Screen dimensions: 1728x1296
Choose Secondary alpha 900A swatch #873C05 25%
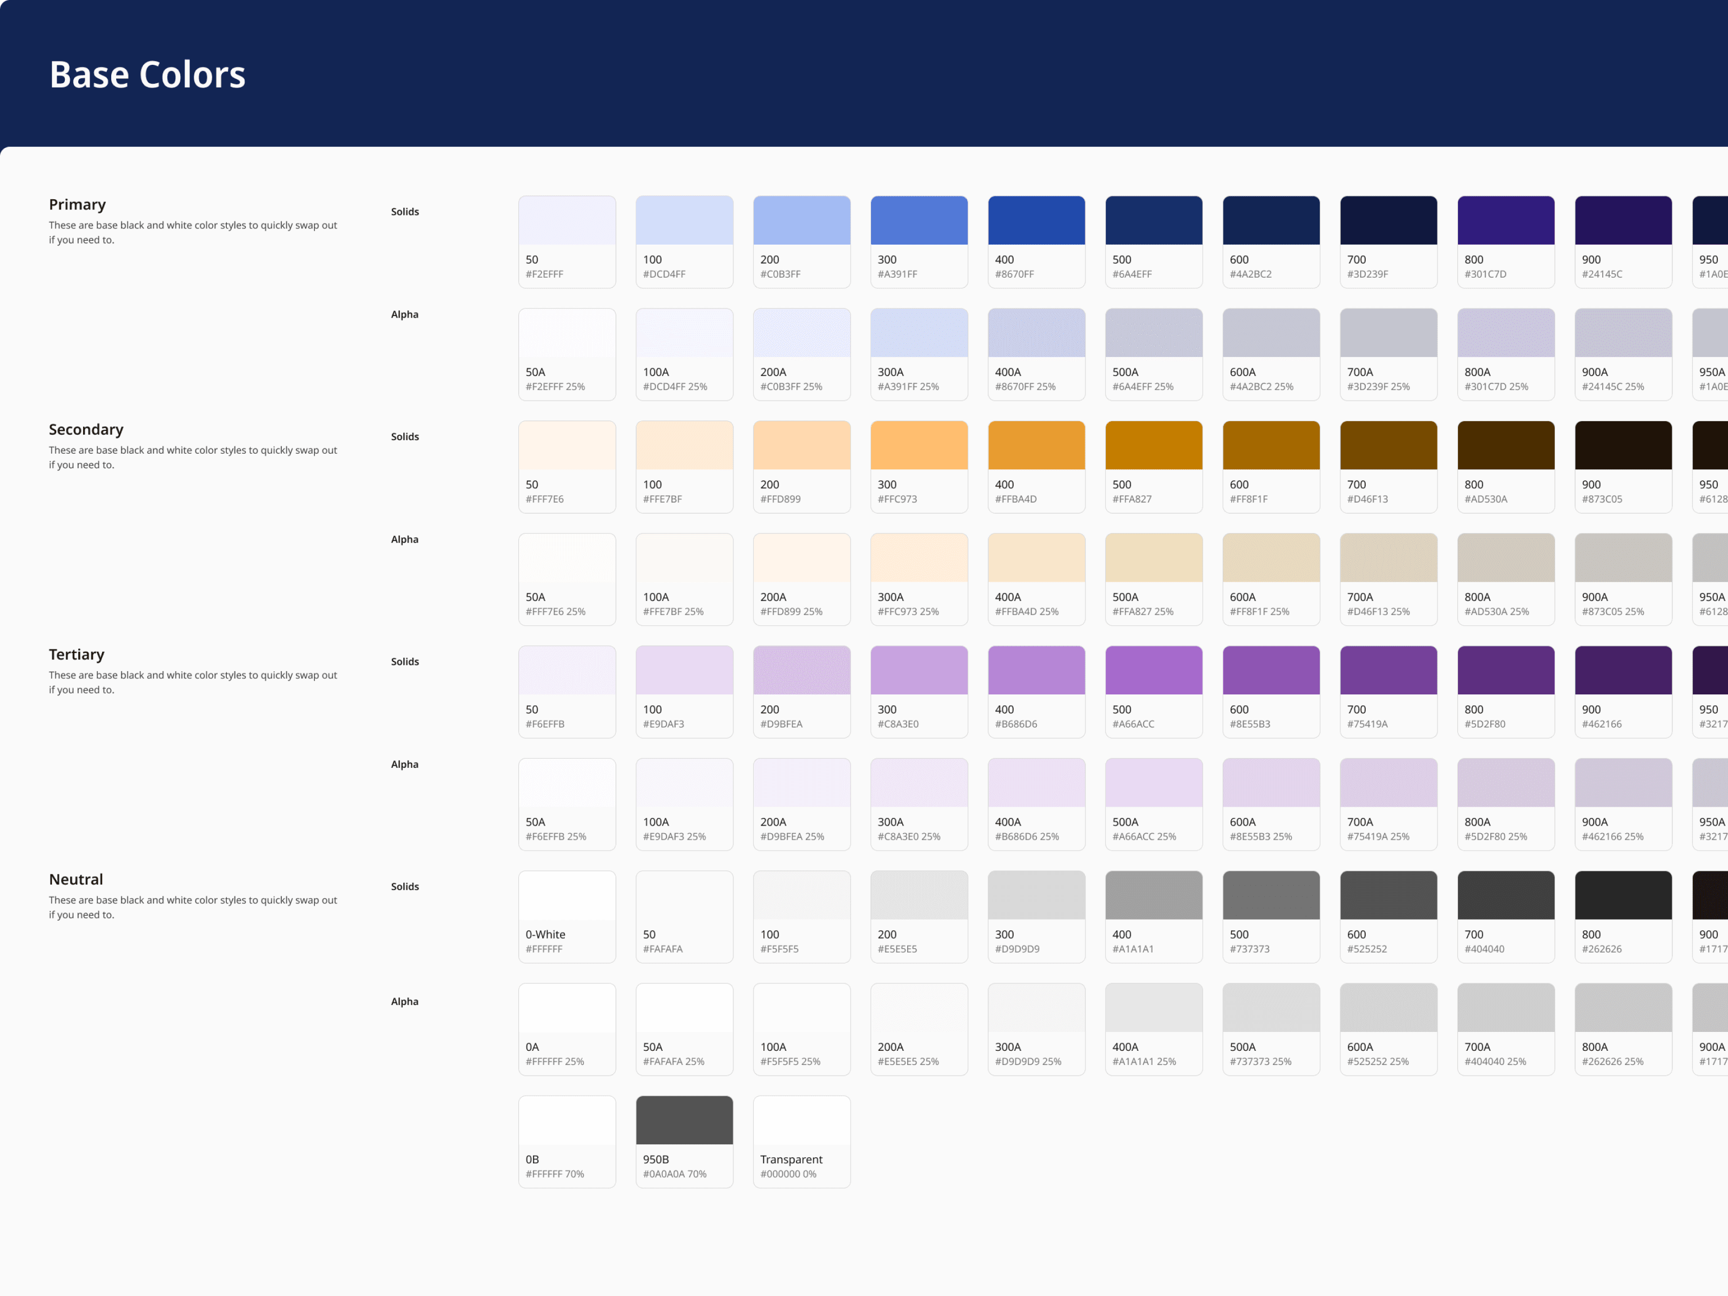tap(1623, 579)
